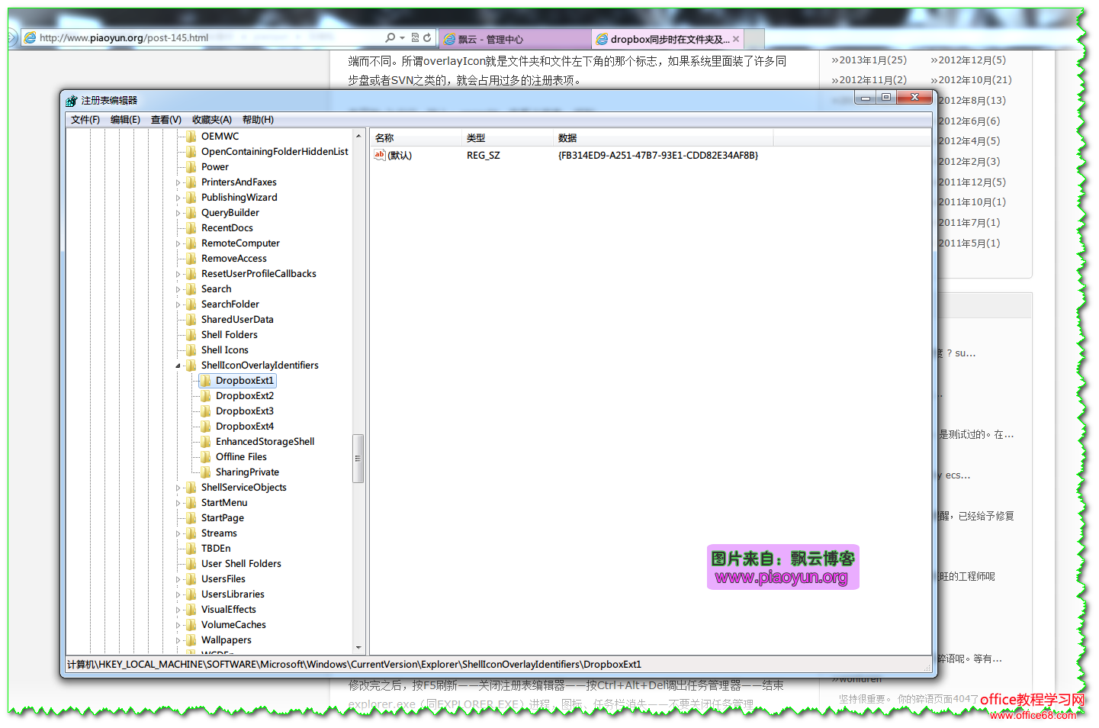Image resolution: width=1099 pixels, height=728 pixels.
Task: Select the VisualEffects key label
Action: click(229, 610)
